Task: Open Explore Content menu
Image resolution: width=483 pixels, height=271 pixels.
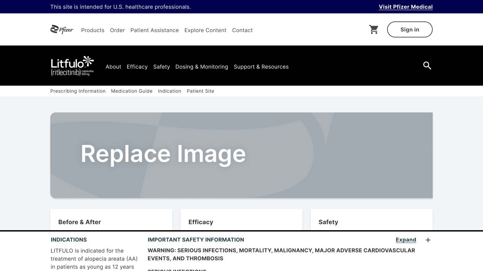Action: 205,30
